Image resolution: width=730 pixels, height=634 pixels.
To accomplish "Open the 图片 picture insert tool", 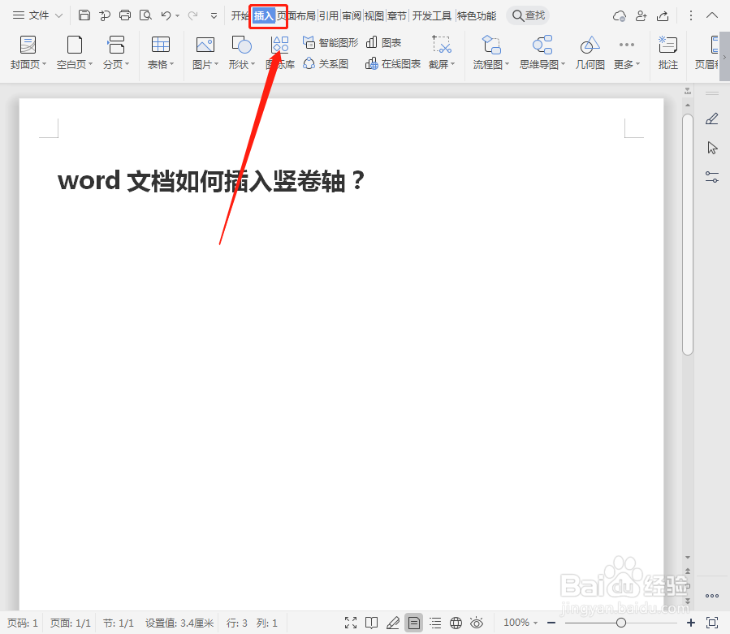I will 205,52.
